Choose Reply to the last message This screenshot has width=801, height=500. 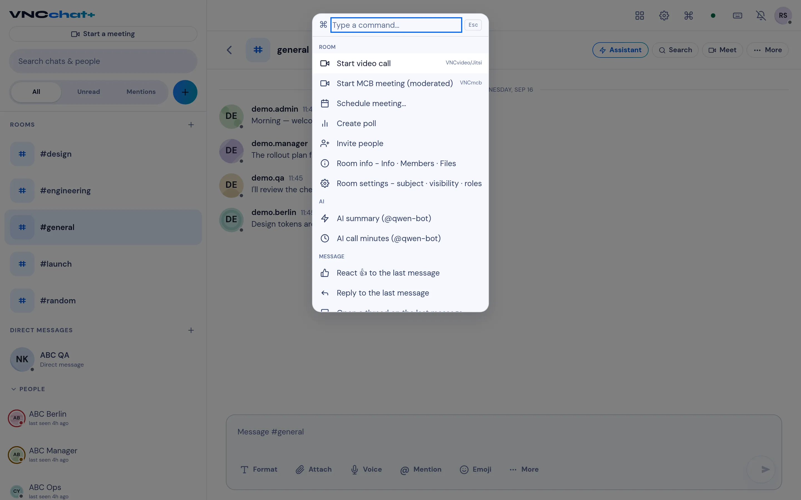400,293
